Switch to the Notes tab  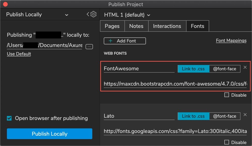pyautogui.click(x=136, y=26)
